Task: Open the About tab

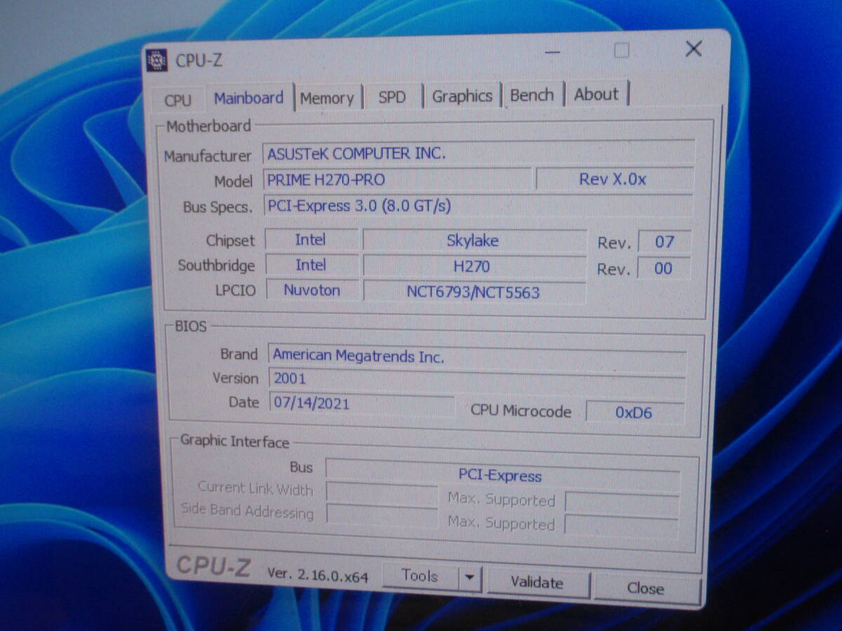Action: coord(596,94)
